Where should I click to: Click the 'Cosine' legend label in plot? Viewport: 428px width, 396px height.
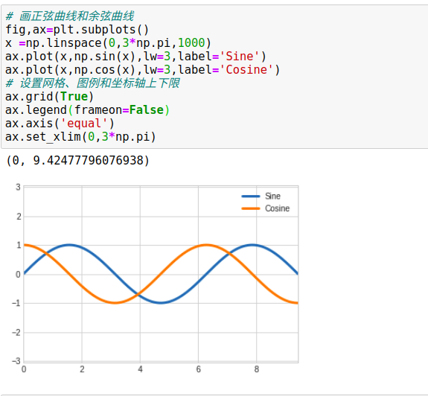277,208
